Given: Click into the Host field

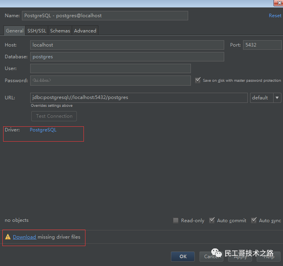Looking at the screenshot, I should pyautogui.click(x=127, y=45).
